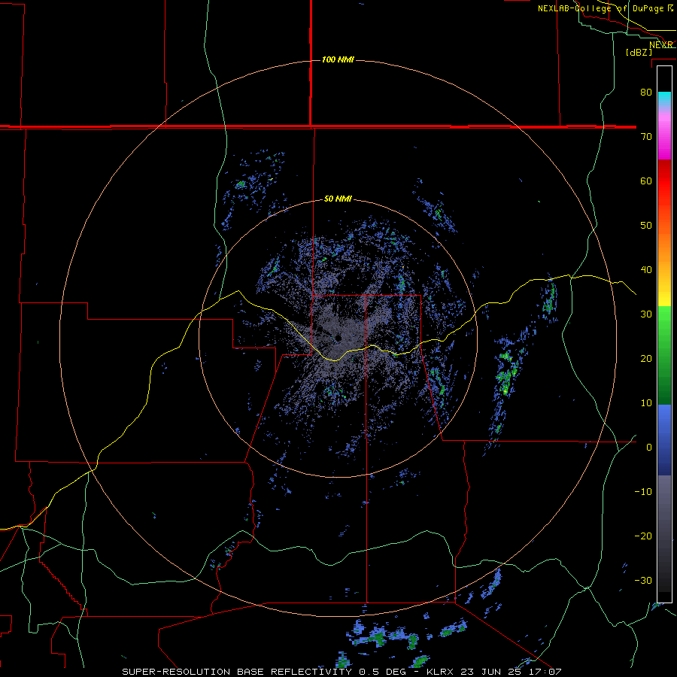Image resolution: width=677 pixels, height=677 pixels.
Task: Click the 50 value on reflectivity scale
Action: pyautogui.click(x=646, y=226)
